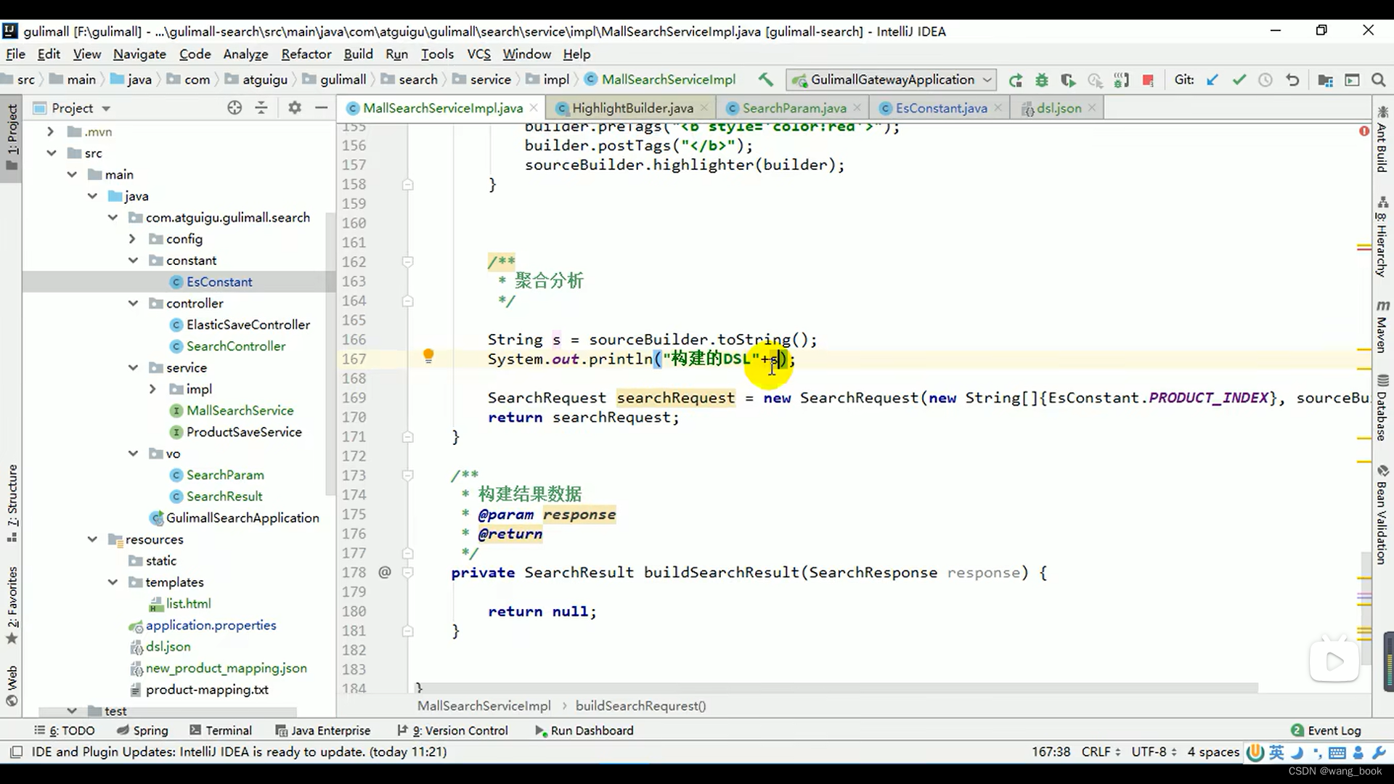Toggle the 1: Project side tool button

point(12,136)
